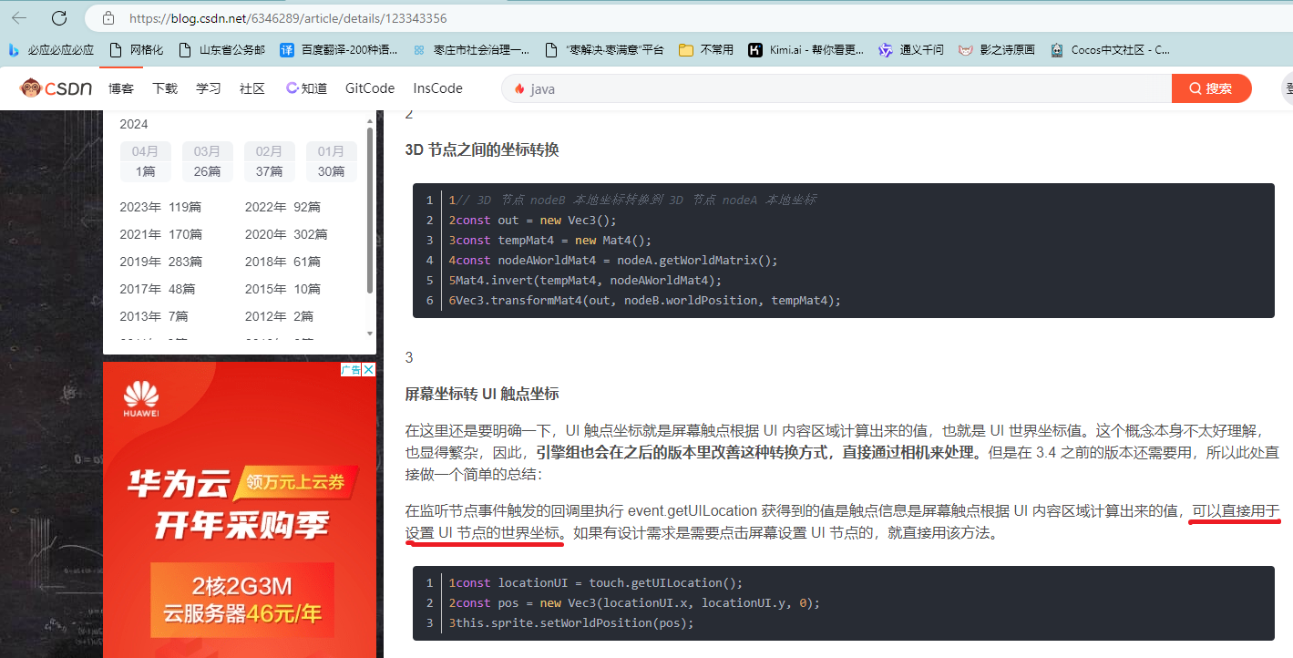Click the CSDN monkey logo
This screenshot has width=1293, height=658.
pos(56,88)
